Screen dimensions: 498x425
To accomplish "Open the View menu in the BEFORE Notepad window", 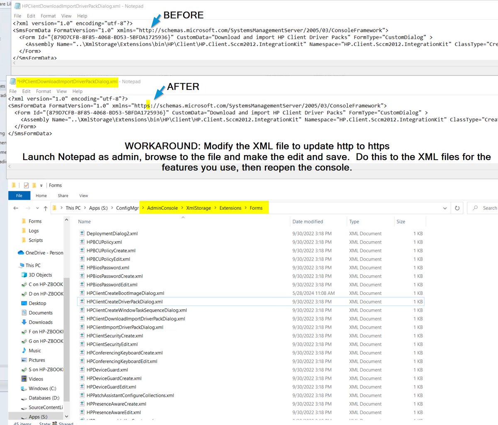I will [x=66, y=16].
